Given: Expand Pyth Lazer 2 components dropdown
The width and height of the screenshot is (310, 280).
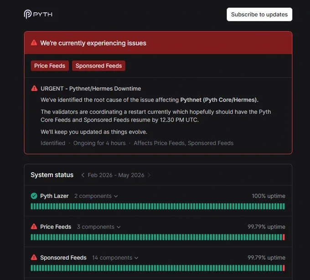Looking at the screenshot, I should pos(96,196).
